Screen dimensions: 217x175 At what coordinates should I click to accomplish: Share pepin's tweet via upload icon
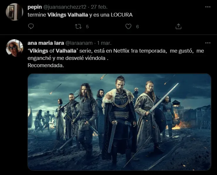(178, 26)
